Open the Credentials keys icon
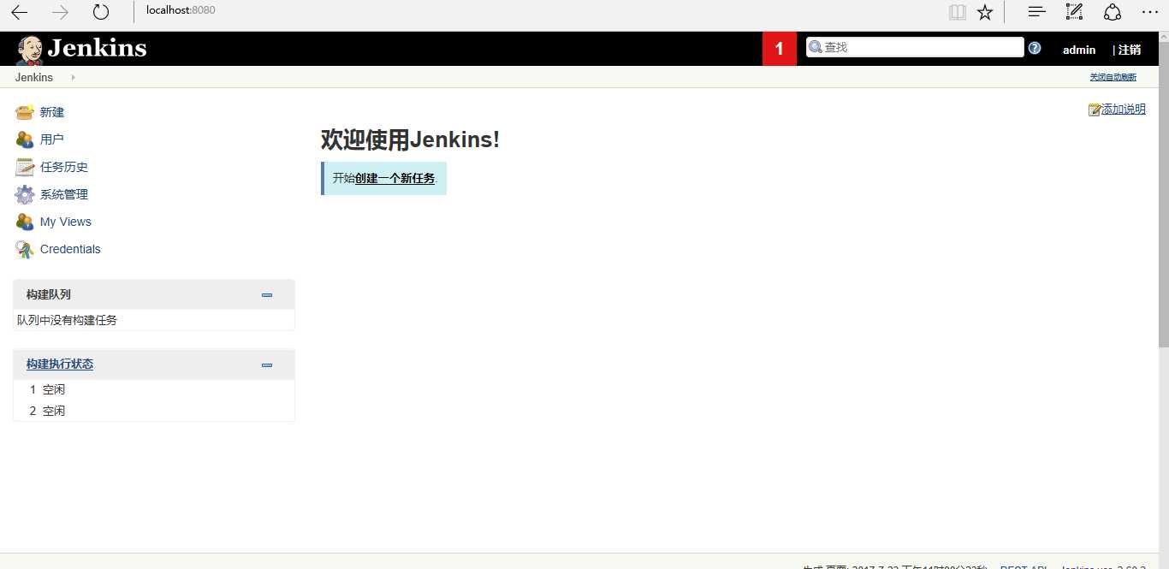The width and height of the screenshot is (1169, 569). point(25,249)
